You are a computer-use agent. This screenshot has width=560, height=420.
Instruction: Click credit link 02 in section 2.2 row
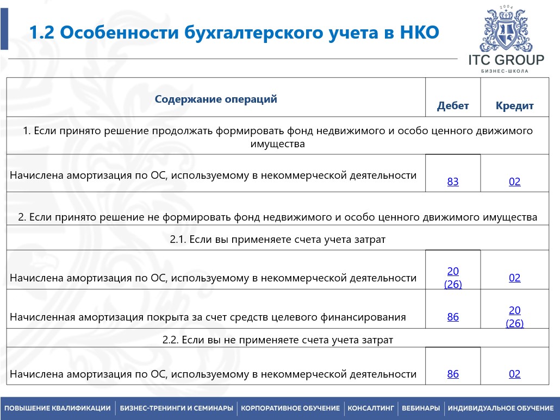514,374
